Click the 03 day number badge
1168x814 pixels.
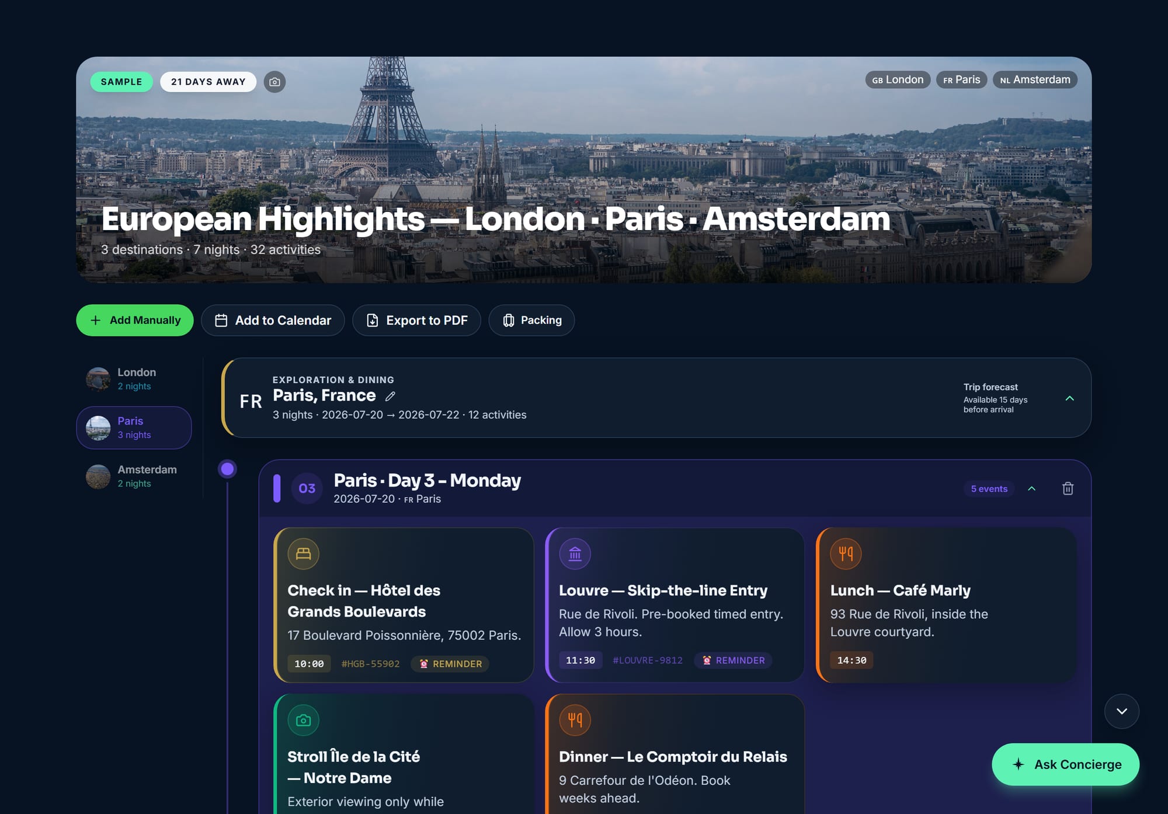click(307, 489)
